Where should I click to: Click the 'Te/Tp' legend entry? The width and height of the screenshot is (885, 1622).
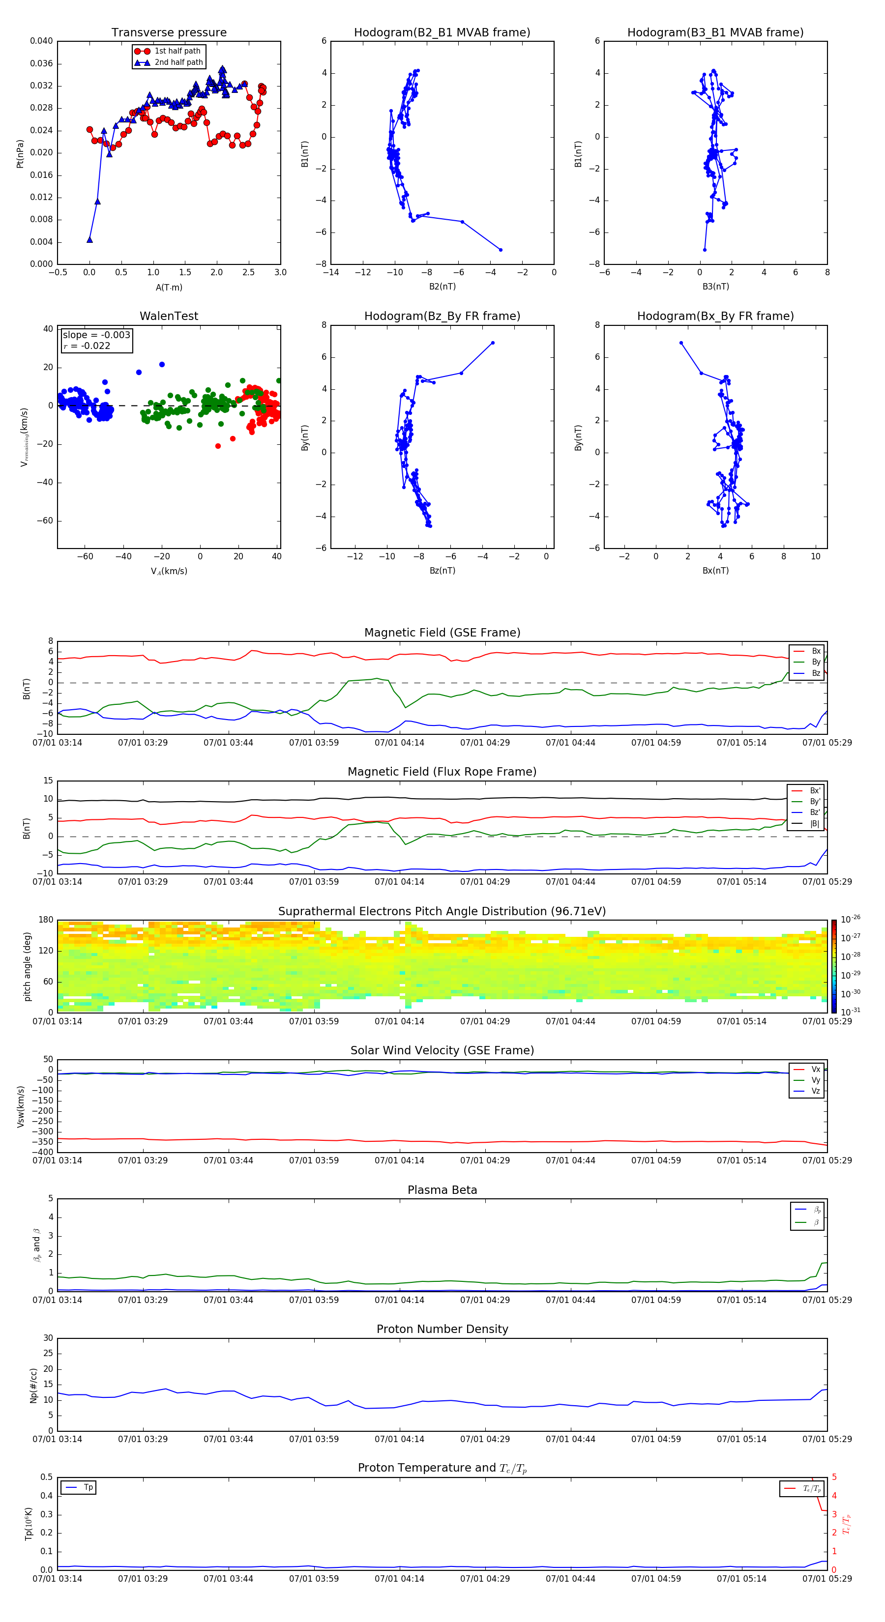click(x=802, y=1488)
